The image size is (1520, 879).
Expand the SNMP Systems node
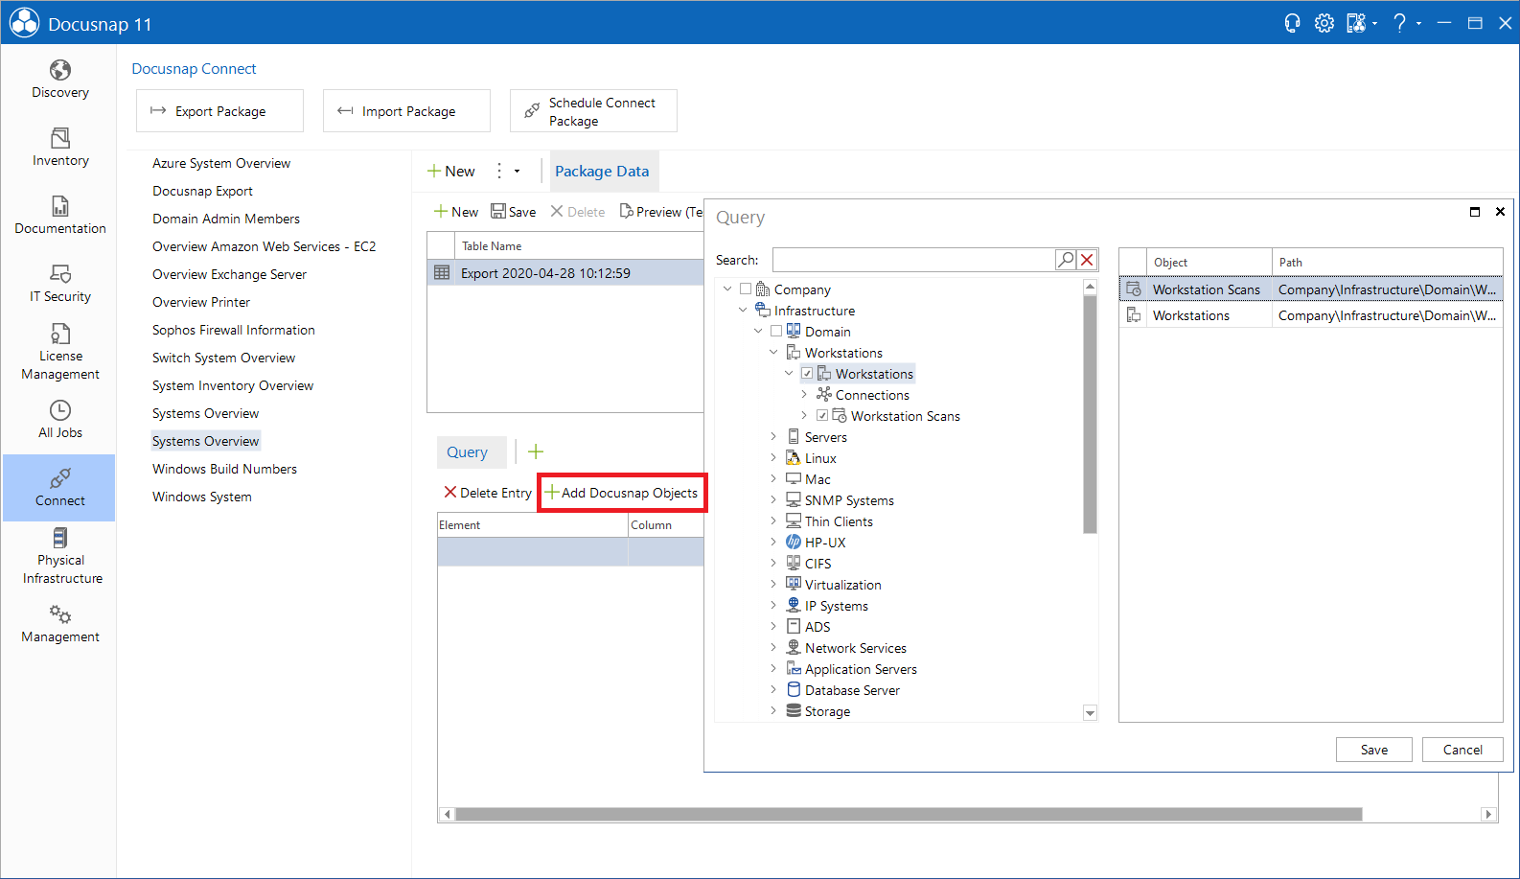point(773,499)
